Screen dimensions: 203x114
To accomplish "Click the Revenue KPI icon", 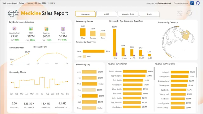I will pyautogui.click(x=46, y=29).
